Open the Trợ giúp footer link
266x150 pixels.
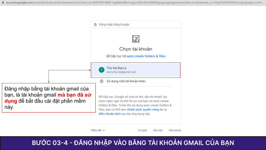click(142, 130)
